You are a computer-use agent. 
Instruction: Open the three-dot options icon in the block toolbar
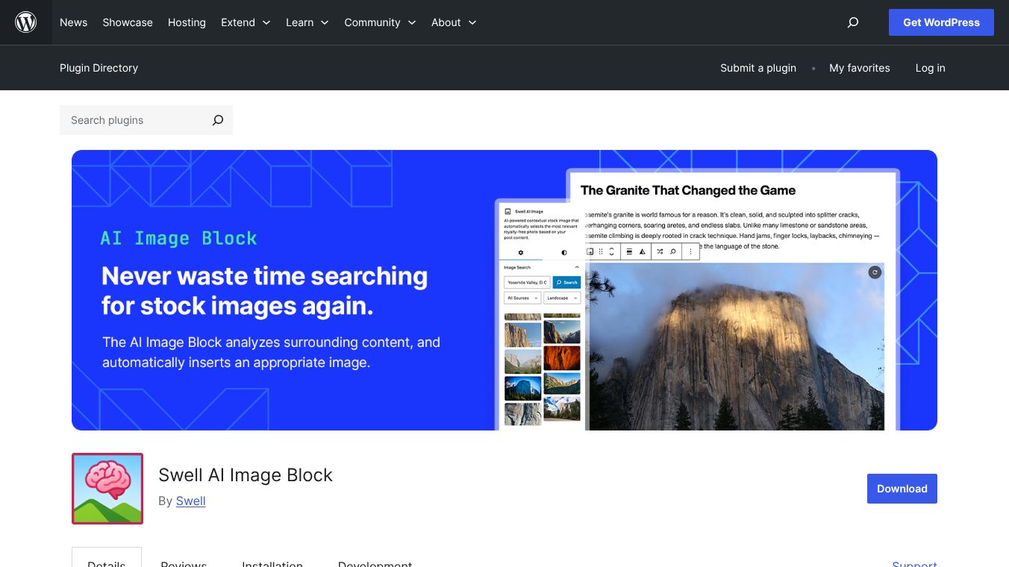[x=690, y=252]
